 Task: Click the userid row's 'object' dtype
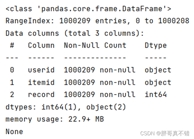[158, 70]
